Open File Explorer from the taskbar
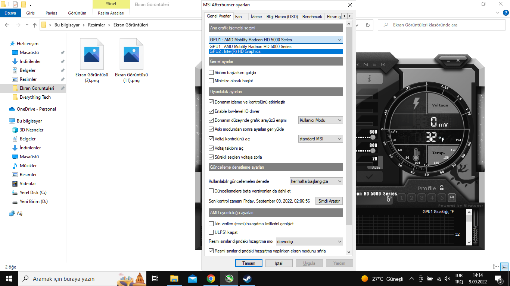510x286 pixels. point(174,279)
